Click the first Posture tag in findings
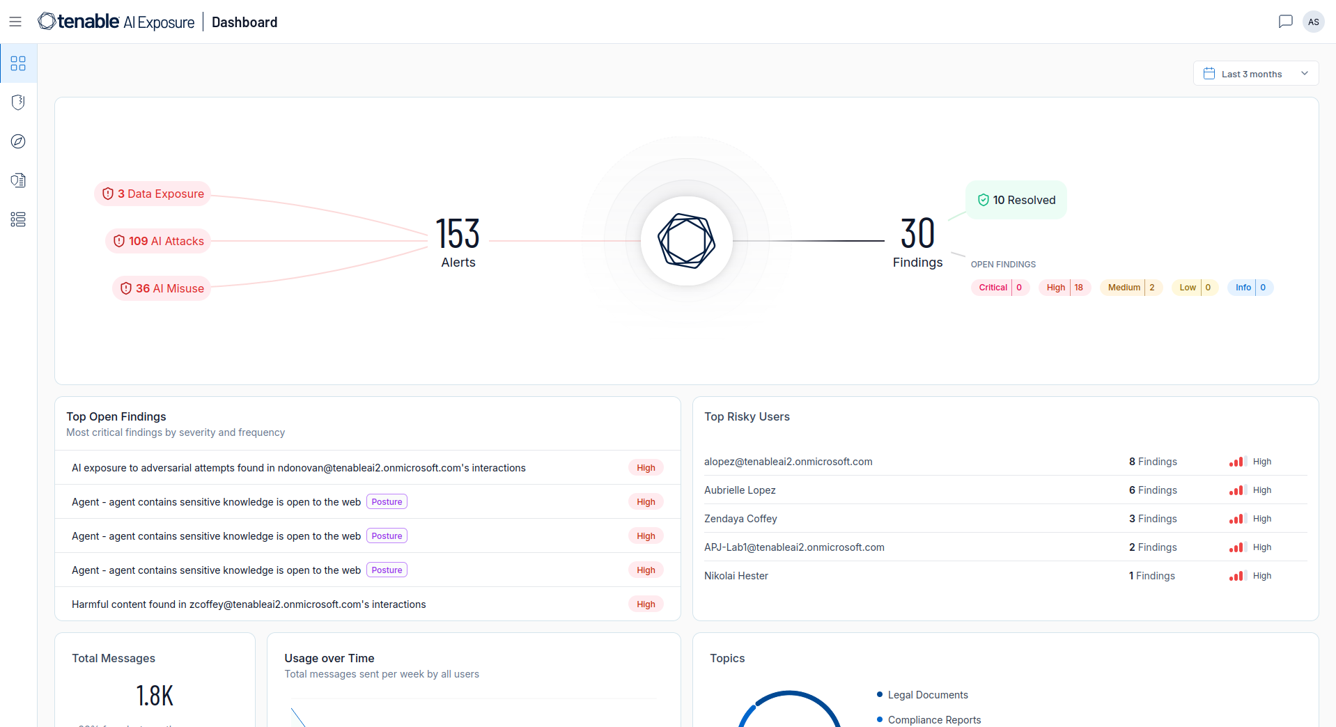The image size is (1336, 727). coord(387,502)
